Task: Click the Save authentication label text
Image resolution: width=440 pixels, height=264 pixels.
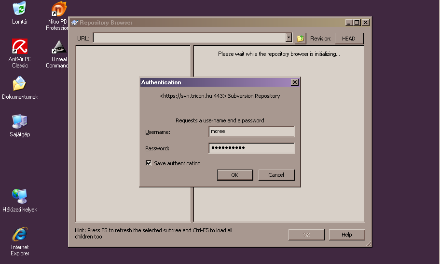Action: pyautogui.click(x=177, y=163)
